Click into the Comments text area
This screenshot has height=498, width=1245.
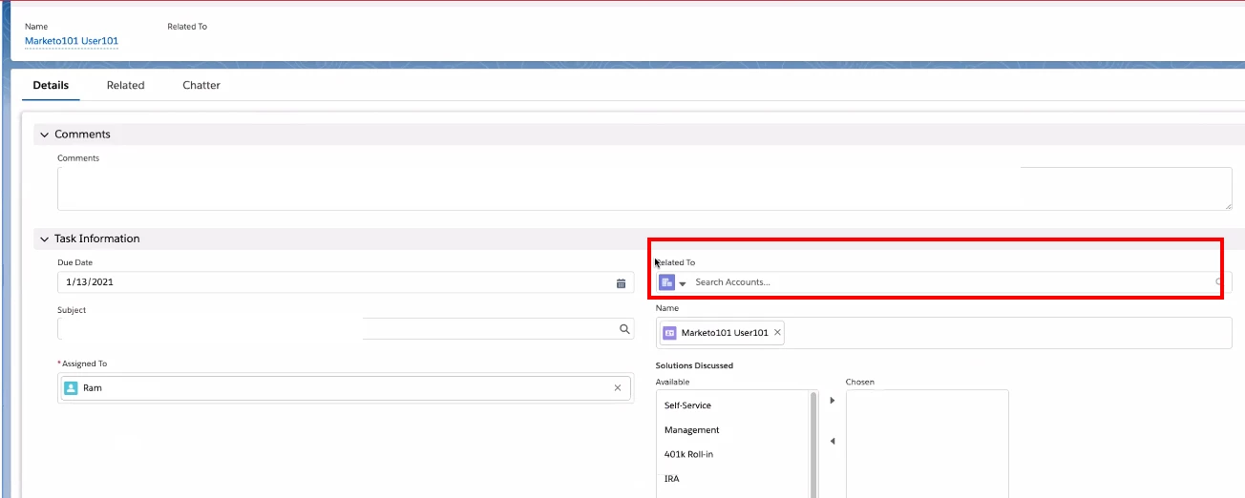pyautogui.click(x=644, y=189)
